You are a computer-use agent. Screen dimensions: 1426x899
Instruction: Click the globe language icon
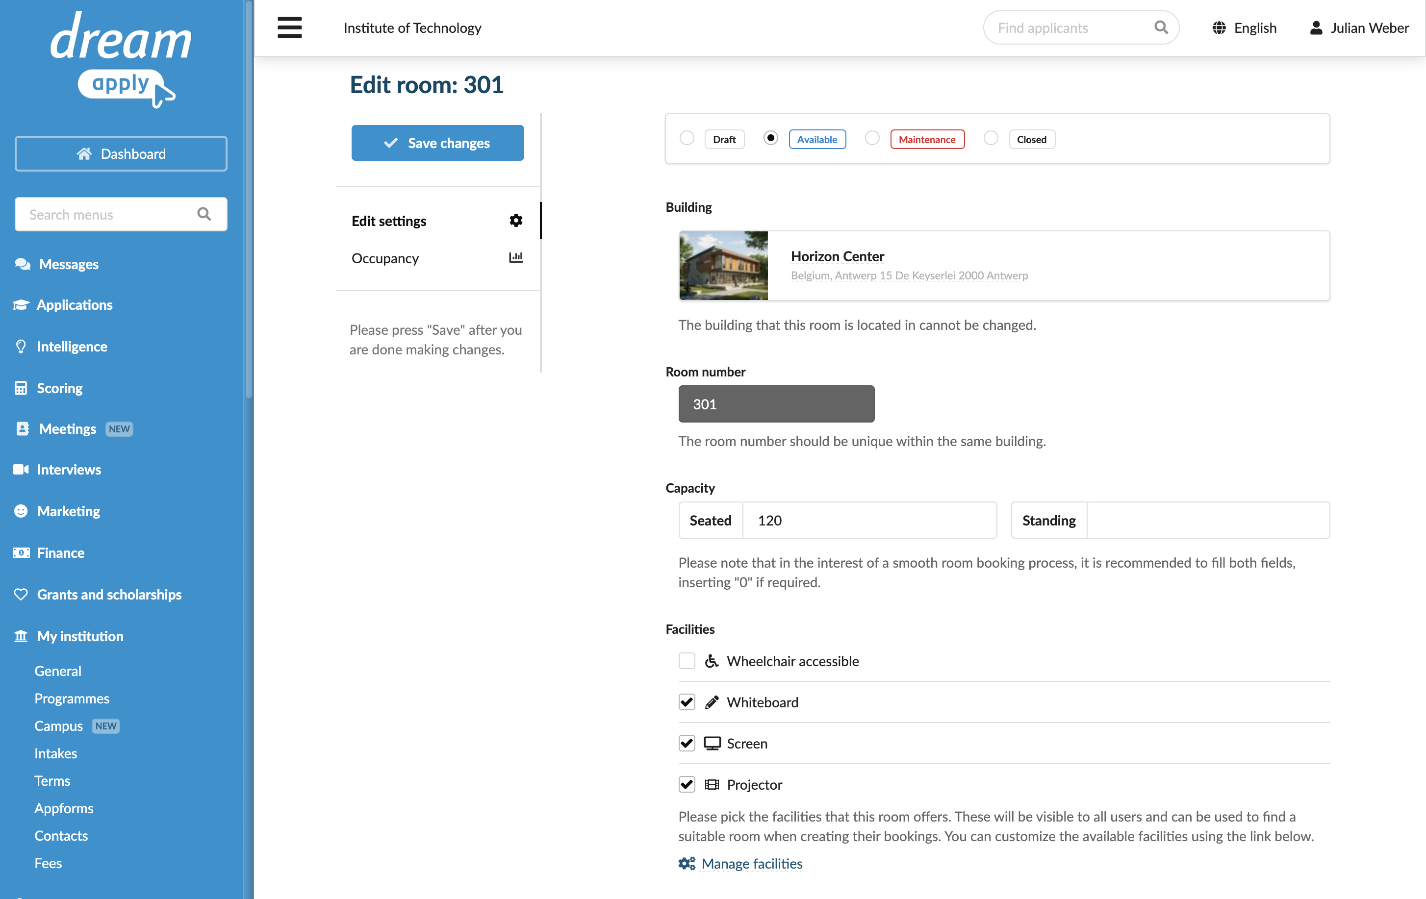tap(1219, 28)
